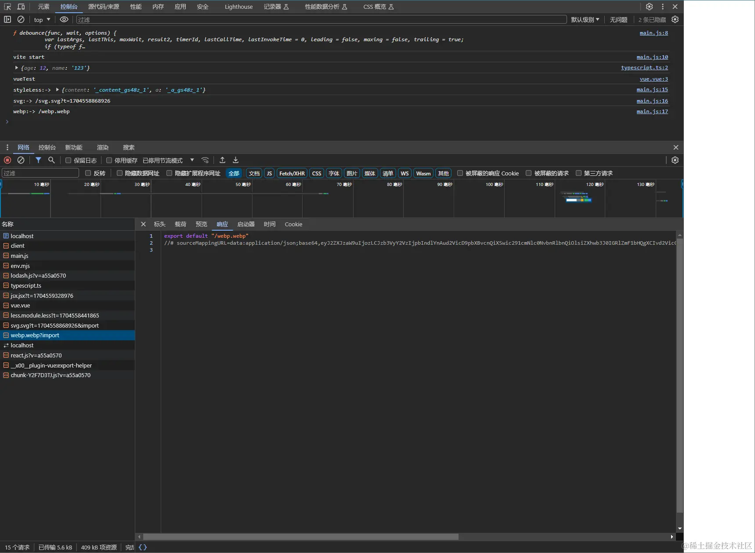Viewport: 755px width, 553px height.
Task: Show the console sidebar panel
Action: click(x=7, y=19)
